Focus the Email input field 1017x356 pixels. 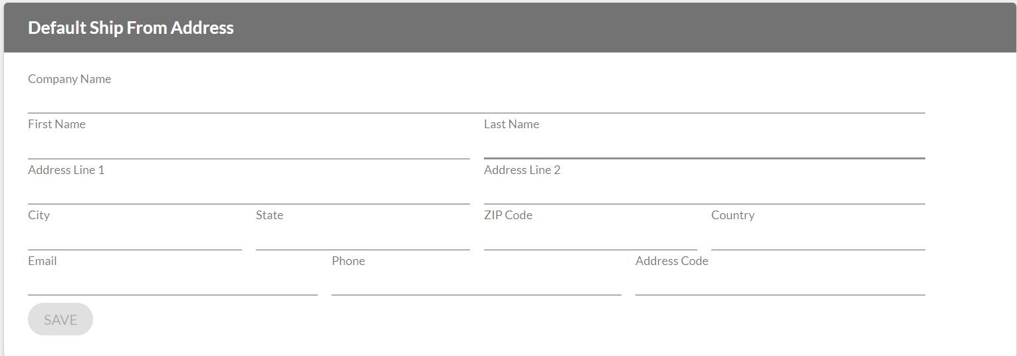coord(172,284)
